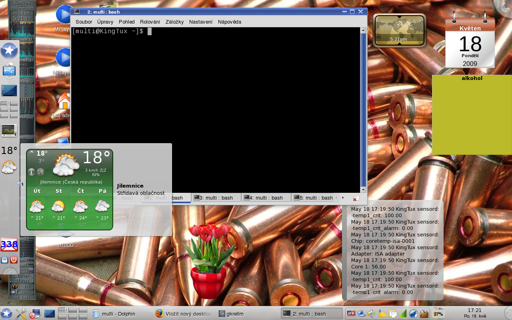Click US keyboard layout flag in tray

[x=351, y=314]
